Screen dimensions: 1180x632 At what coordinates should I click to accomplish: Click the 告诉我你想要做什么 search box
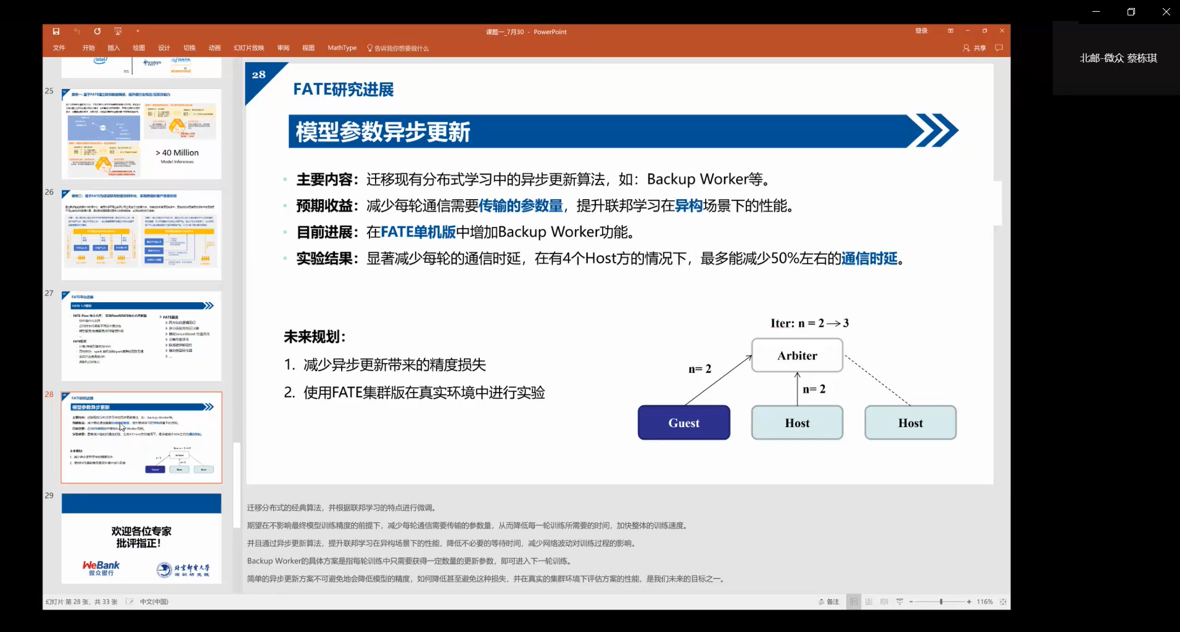point(398,48)
